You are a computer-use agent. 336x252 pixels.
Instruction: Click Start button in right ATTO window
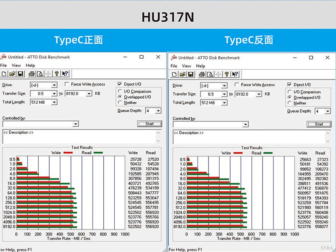(319, 124)
